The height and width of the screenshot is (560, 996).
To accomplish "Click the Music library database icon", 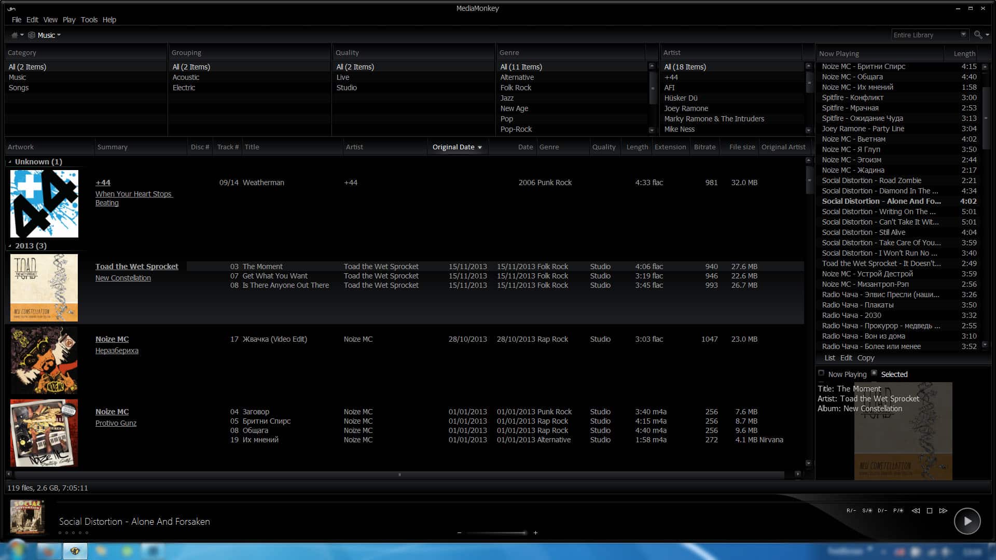I will tap(32, 35).
